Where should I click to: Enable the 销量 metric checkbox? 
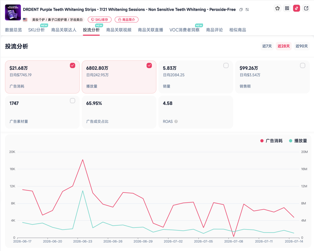pos(226,65)
